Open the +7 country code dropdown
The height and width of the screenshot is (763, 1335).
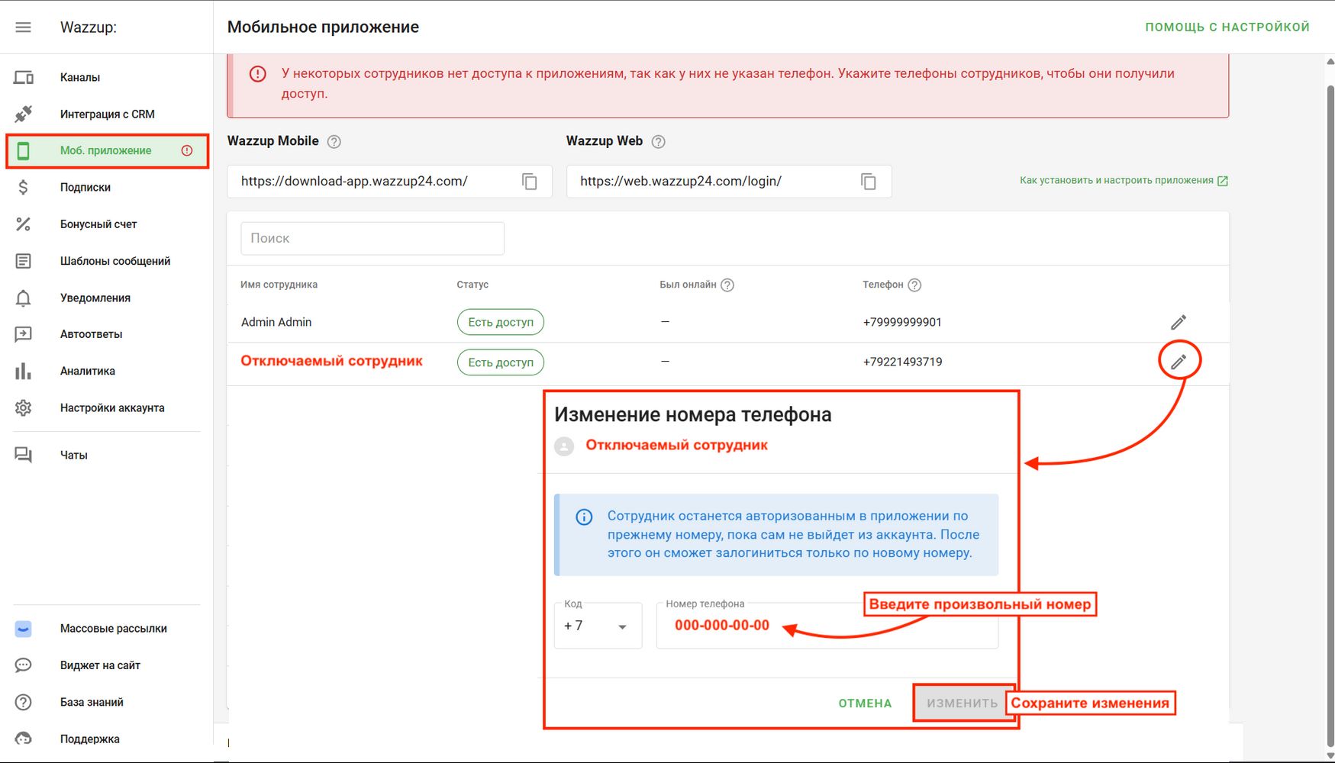[x=598, y=626]
